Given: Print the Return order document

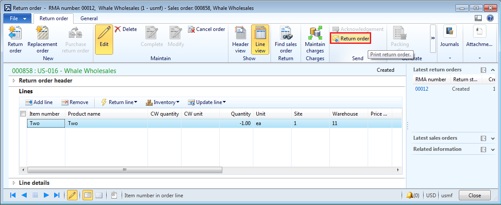Looking at the screenshot, I should [350, 39].
